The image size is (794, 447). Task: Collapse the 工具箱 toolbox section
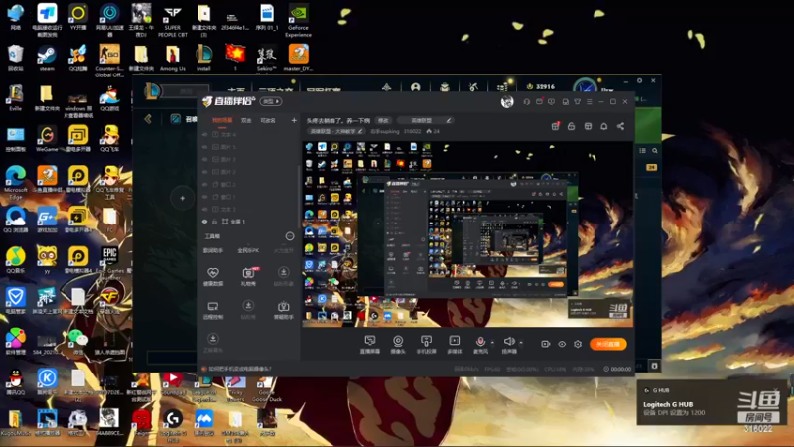coord(290,236)
